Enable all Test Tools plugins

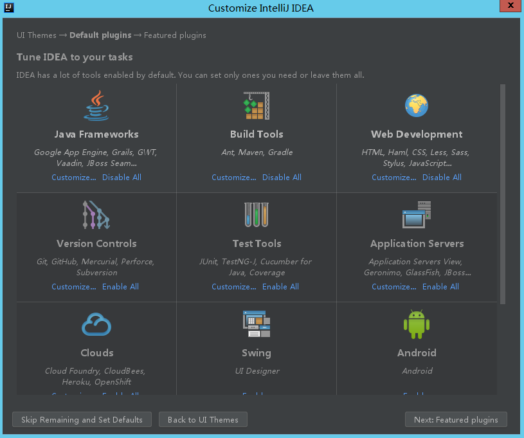pyautogui.click(x=280, y=287)
